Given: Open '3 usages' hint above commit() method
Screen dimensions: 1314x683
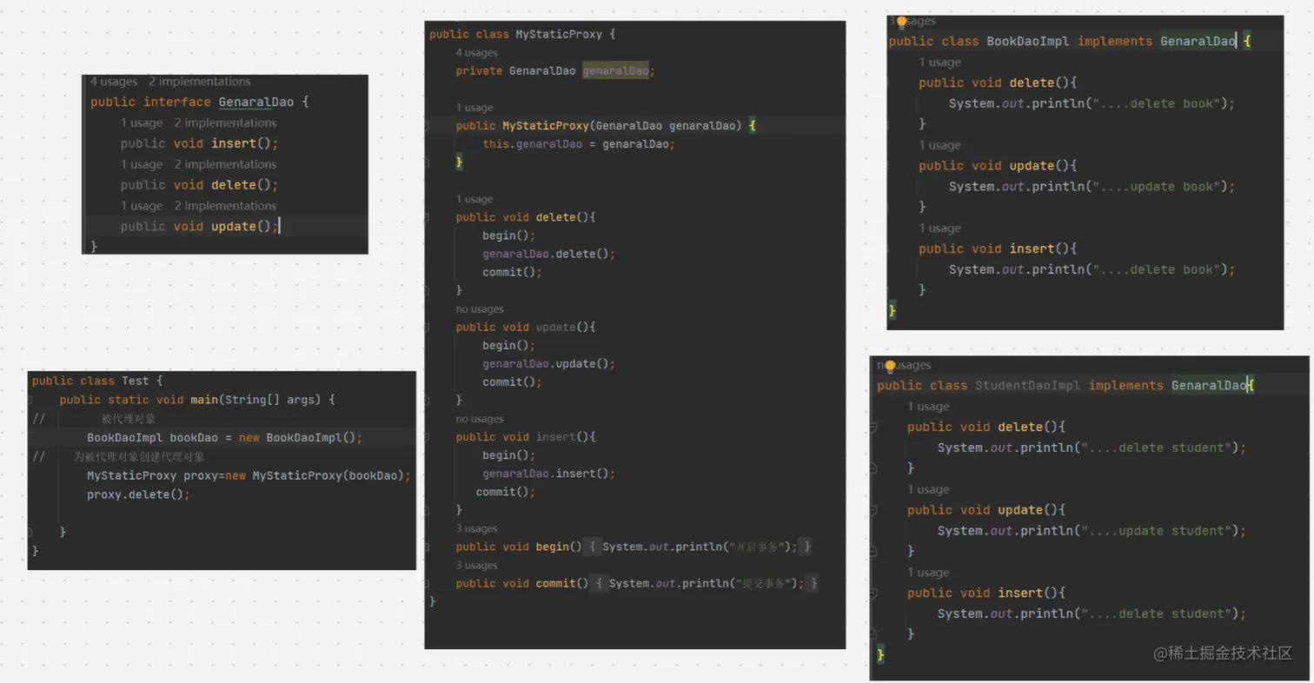Looking at the screenshot, I should (477, 565).
